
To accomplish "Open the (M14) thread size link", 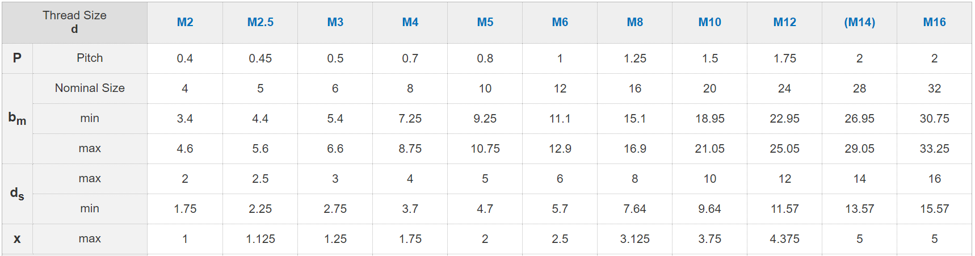I will (859, 22).
